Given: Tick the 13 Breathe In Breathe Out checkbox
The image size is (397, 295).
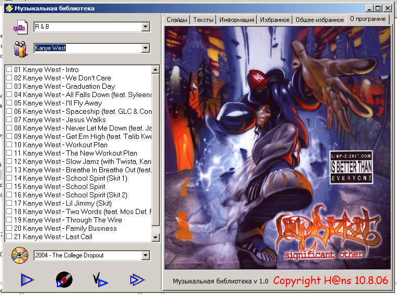Looking at the screenshot, I should tap(9, 170).
